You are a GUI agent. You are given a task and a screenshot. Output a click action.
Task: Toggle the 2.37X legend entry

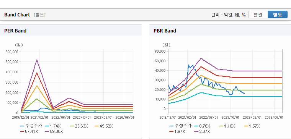(202, 131)
